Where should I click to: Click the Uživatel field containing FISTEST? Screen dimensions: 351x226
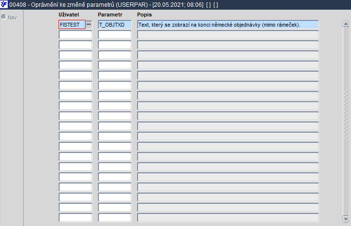[x=72, y=25]
